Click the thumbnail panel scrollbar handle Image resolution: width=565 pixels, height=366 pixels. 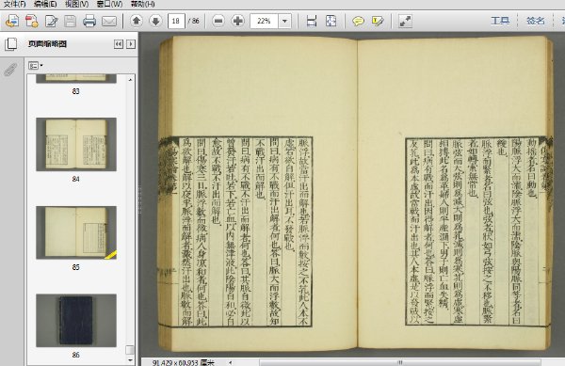(130, 350)
